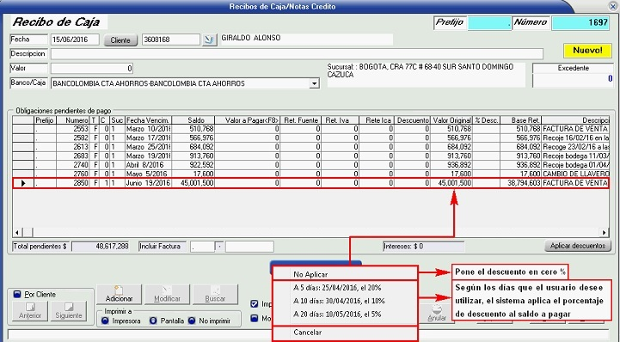This screenshot has height=342, width=620.
Task: Select row pointer for invoice 2850
Action: click(23, 183)
